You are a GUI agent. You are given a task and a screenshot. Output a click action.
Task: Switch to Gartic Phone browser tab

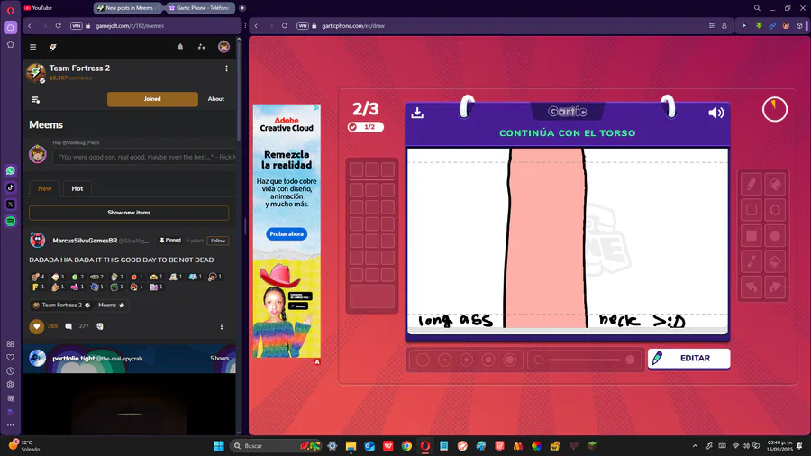click(x=200, y=8)
